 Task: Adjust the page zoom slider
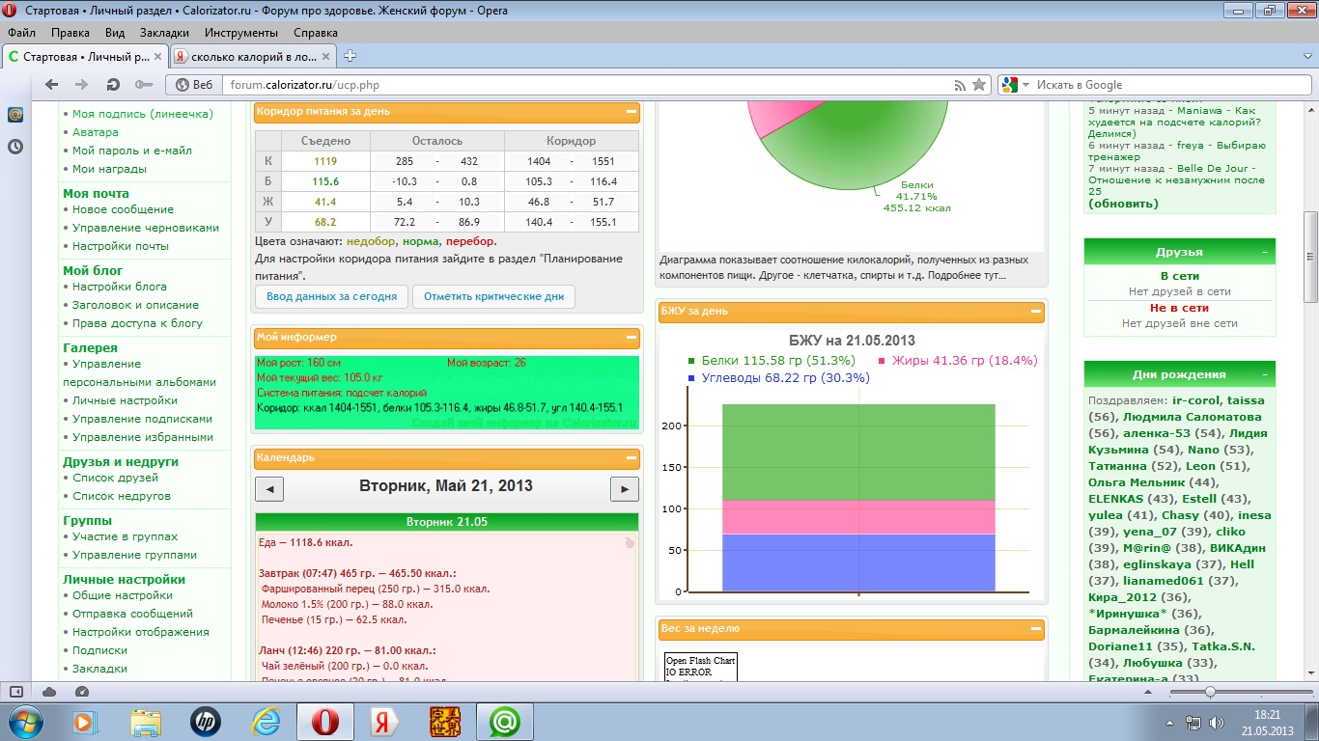pos(1210,692)
